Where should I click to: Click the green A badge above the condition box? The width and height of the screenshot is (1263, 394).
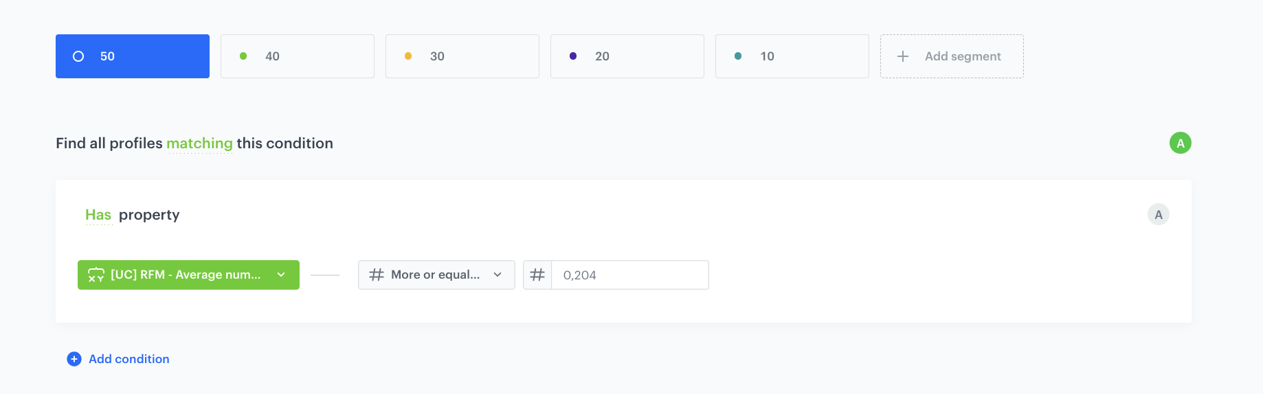[1180, 143]
